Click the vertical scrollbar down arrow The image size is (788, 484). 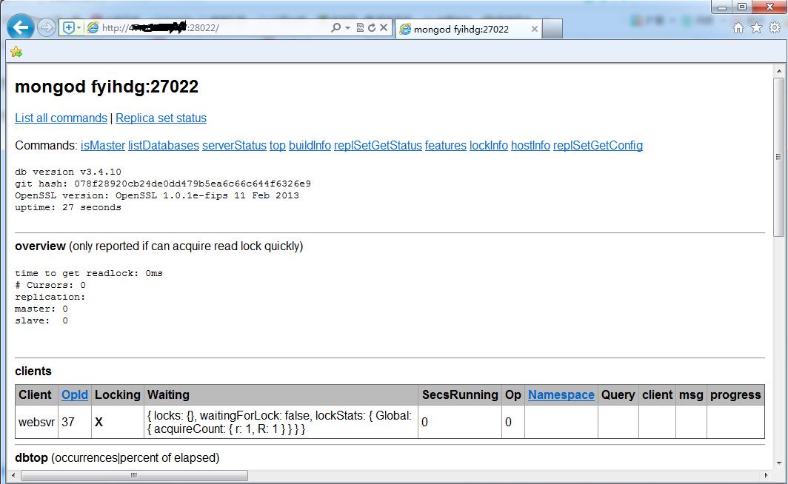point(779,463)
